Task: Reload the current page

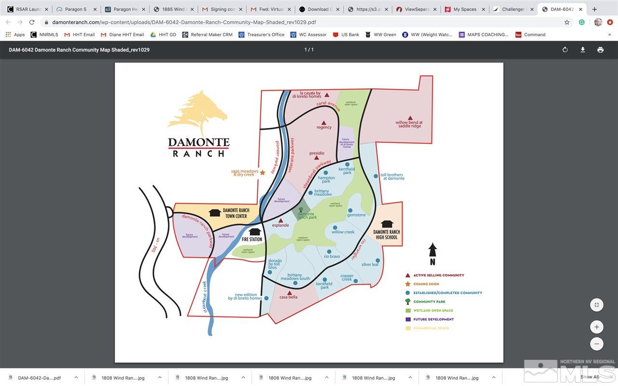Action: coord(32,22)
